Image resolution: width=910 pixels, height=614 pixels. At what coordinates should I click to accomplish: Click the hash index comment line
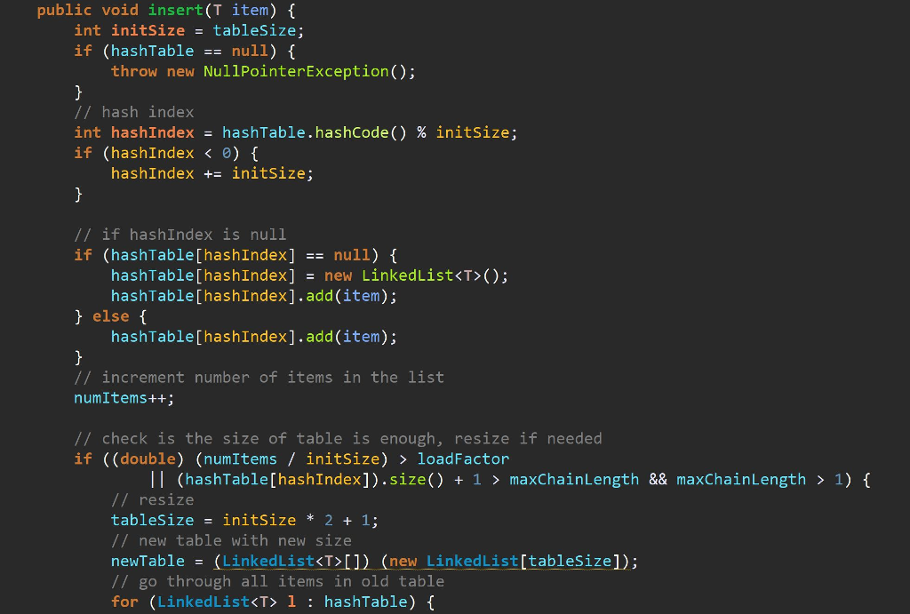(133, 111)
